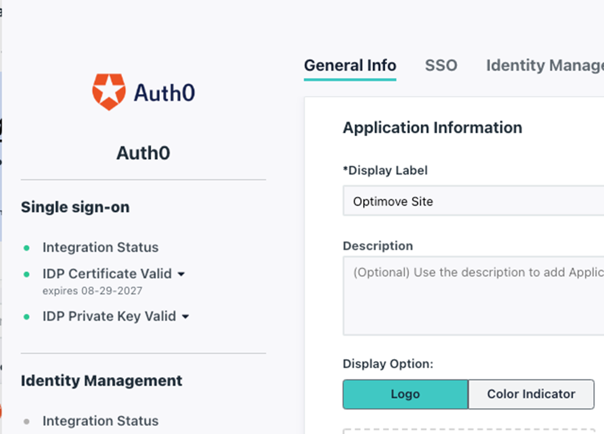
Task: Click the IDP Private Key Valid label
Action: tap(110, 316)
